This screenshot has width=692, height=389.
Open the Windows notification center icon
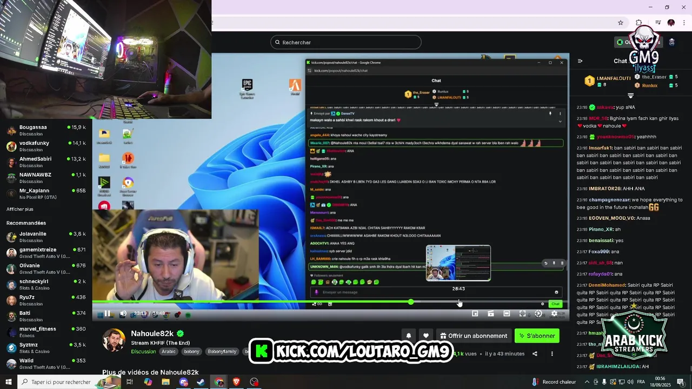(x=681, y=382)
